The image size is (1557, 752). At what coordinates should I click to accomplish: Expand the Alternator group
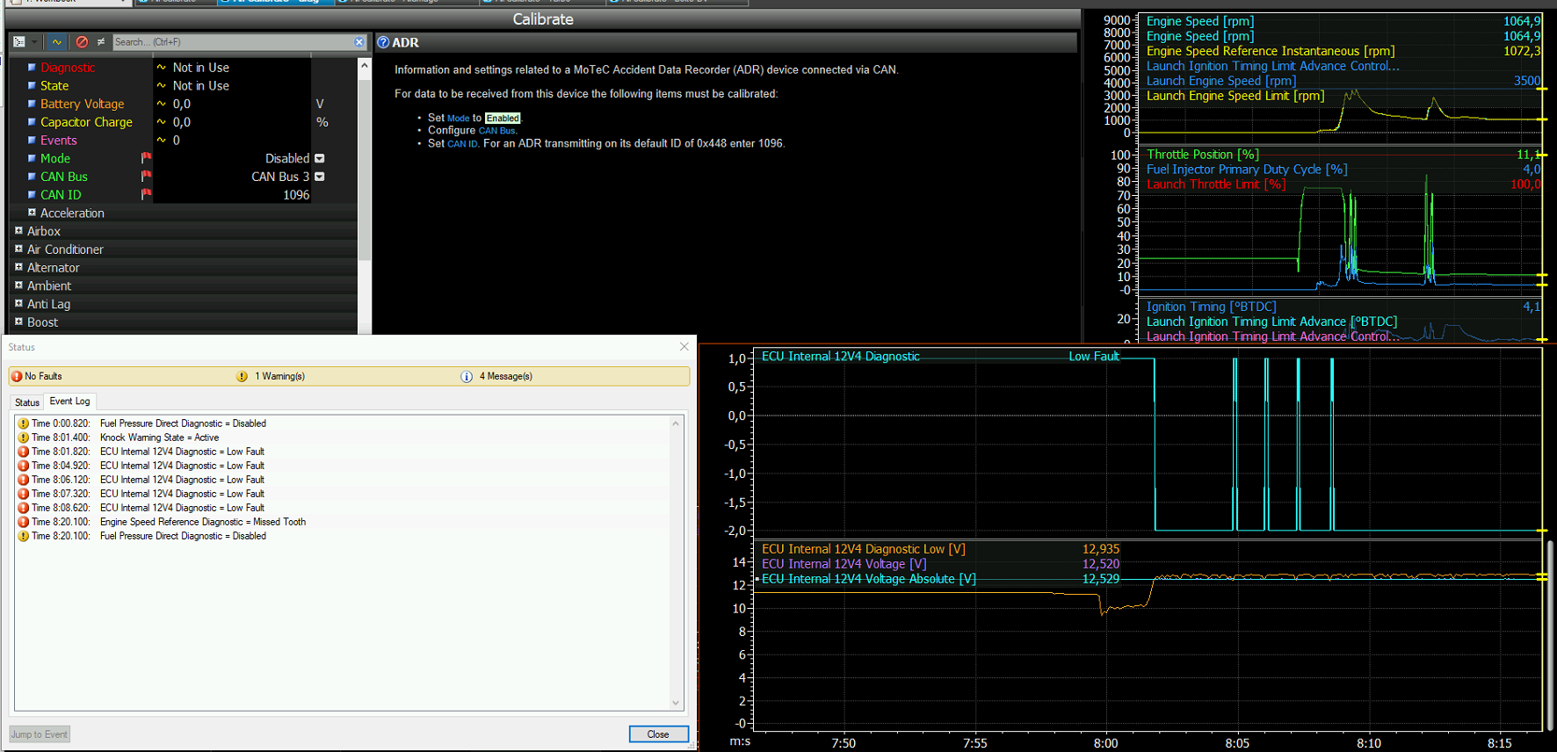(x=18, y=267)
